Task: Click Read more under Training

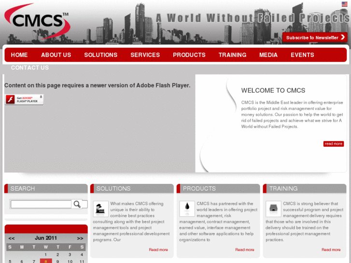Action: 331,249
